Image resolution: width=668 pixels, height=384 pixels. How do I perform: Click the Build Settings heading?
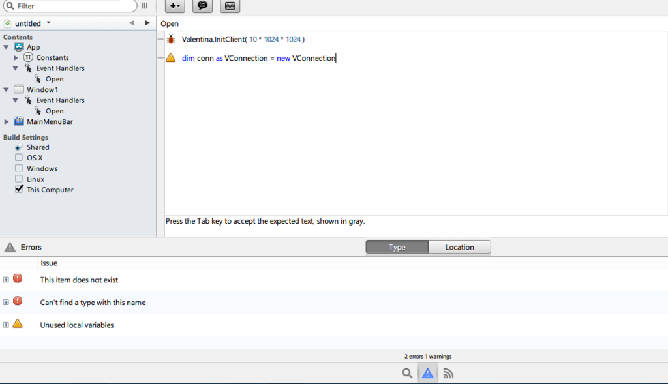[25, 137]
